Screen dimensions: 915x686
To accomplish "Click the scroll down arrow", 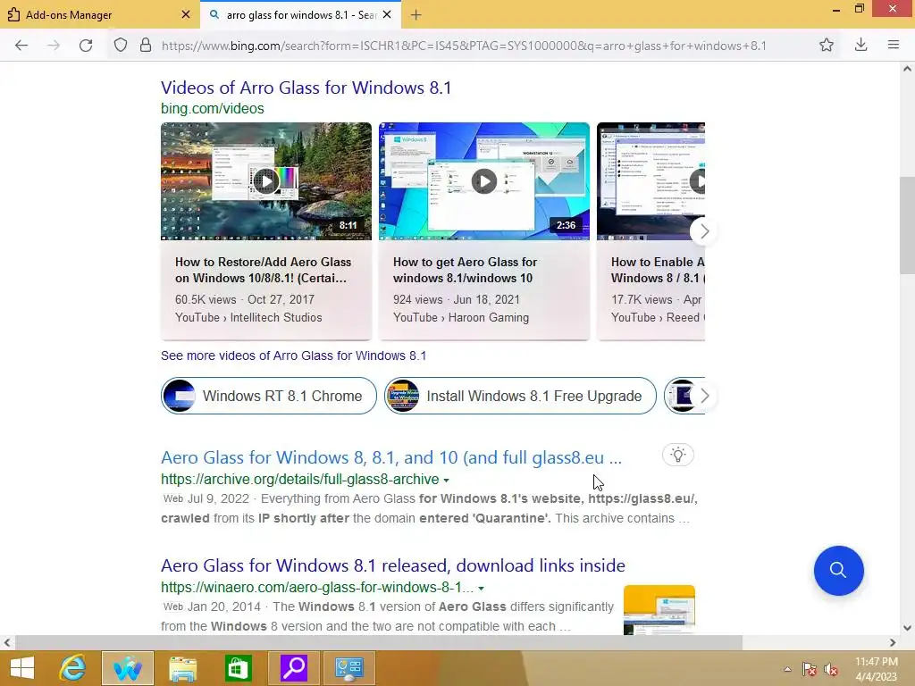I will point(906,628).
